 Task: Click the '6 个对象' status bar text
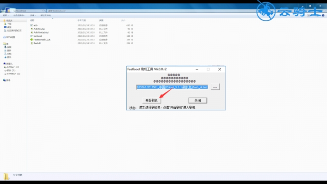pos(18,175)
